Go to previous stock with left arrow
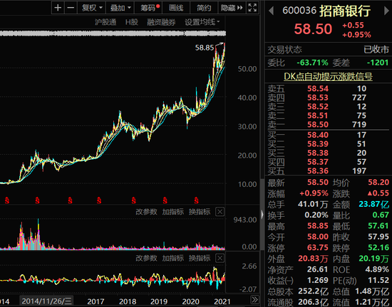Viewport: 392px width, 307px height. [x=272, y=11]
